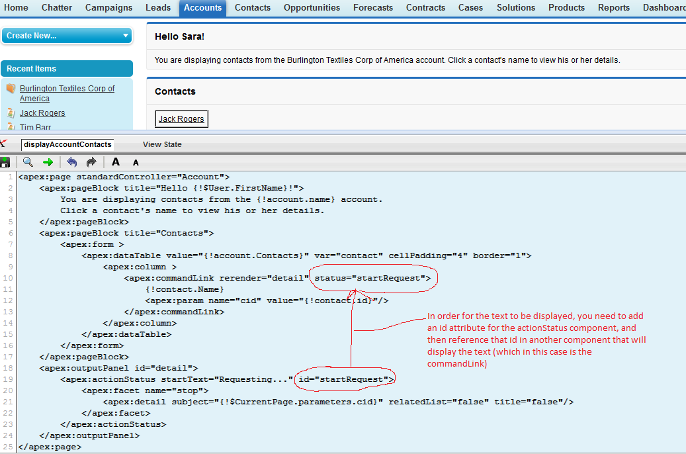Image resolution: width=686 pixels, height=454 pixels.
Task: Navigate to the Chatter tab
Action: 57,8
